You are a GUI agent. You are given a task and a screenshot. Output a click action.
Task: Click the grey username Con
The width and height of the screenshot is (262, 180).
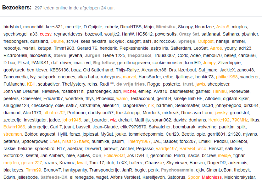click(97, 155)
